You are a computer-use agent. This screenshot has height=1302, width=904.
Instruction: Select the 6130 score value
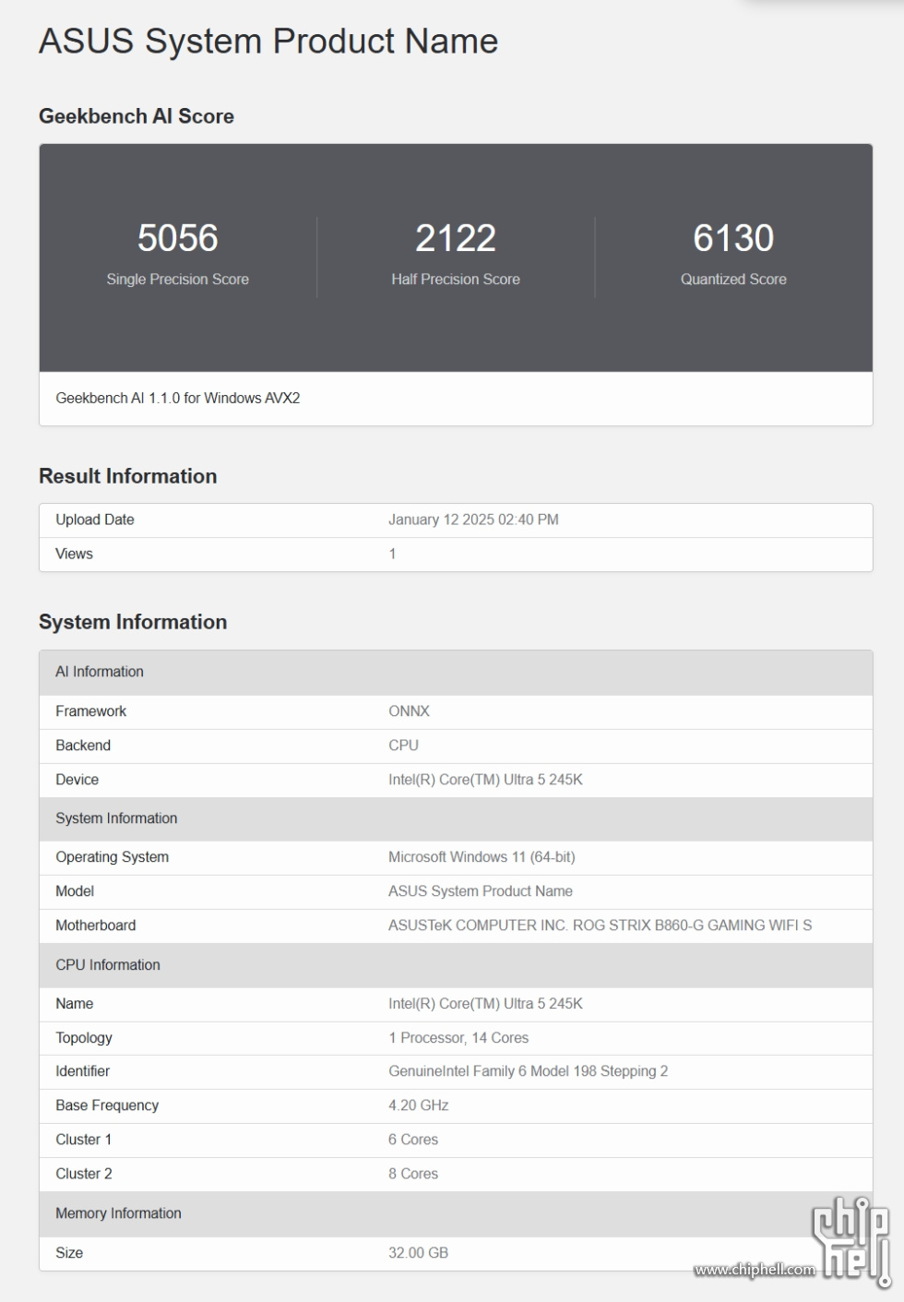(733, 238)
